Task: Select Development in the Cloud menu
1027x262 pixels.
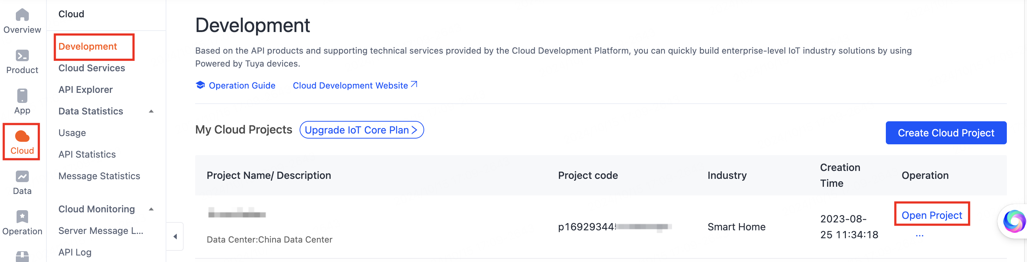Action: click(88, 46)
